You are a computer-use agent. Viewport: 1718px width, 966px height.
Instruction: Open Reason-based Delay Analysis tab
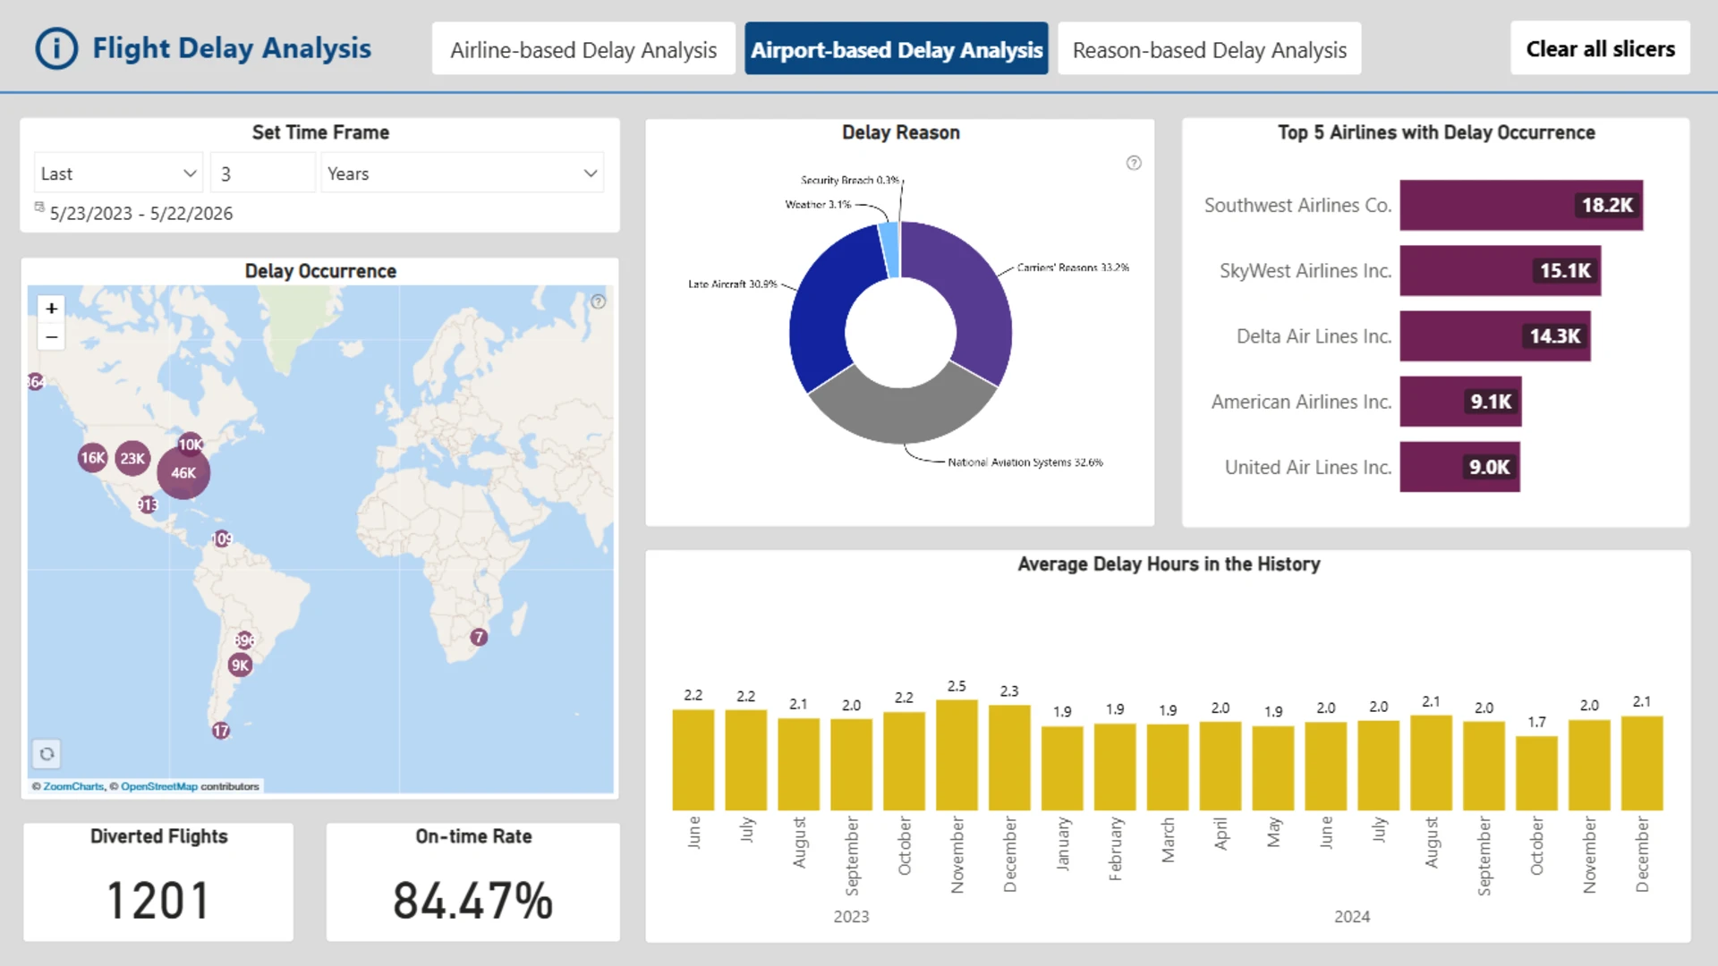tap(1210, 49)
